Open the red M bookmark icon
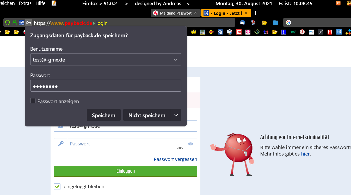The height and width of the screenshot is (195, 351). point(330,32)
